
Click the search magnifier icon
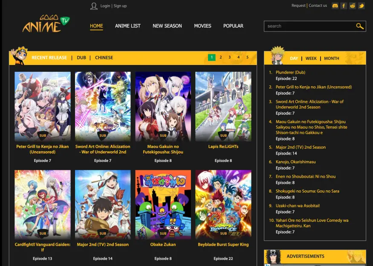(360, 26)
